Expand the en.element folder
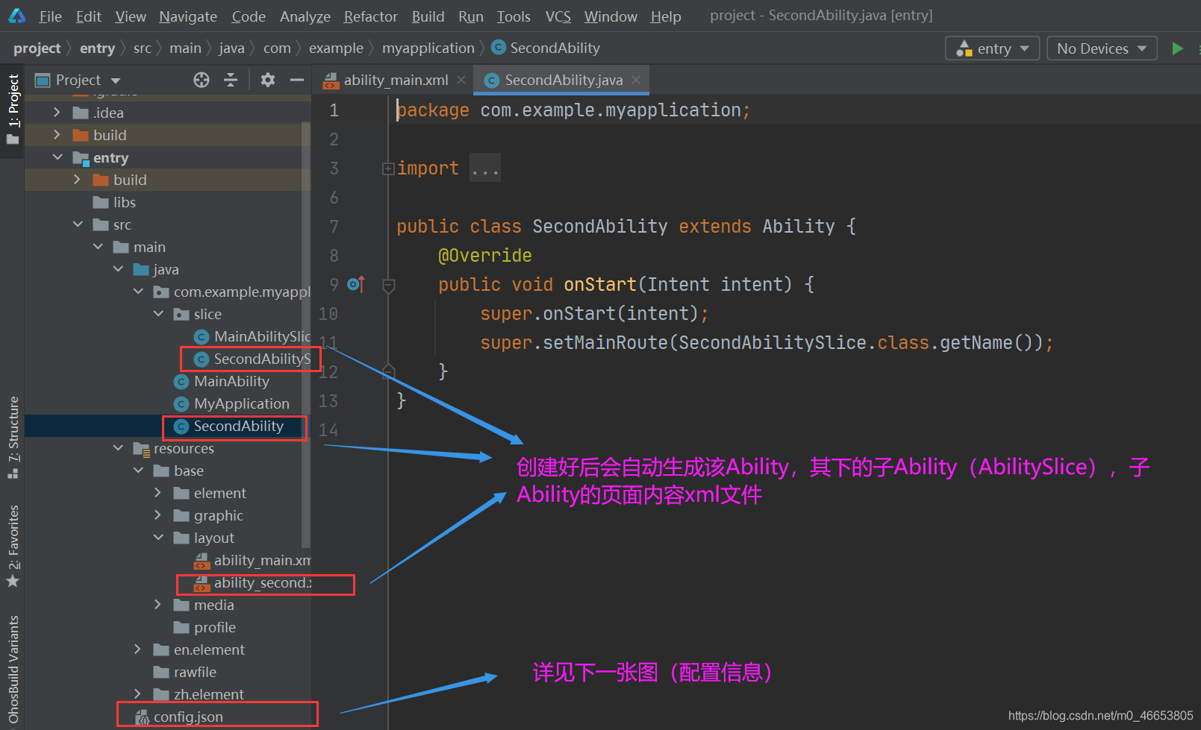The height and width of the screenshot is (730, 1201). click(137, 649)
